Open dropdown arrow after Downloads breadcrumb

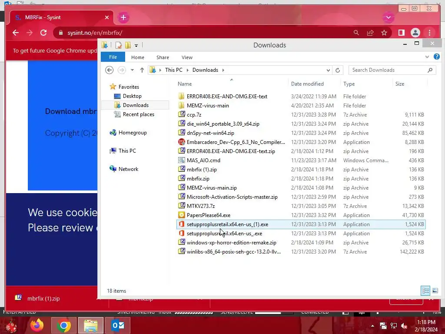click(x=223, y=70)
